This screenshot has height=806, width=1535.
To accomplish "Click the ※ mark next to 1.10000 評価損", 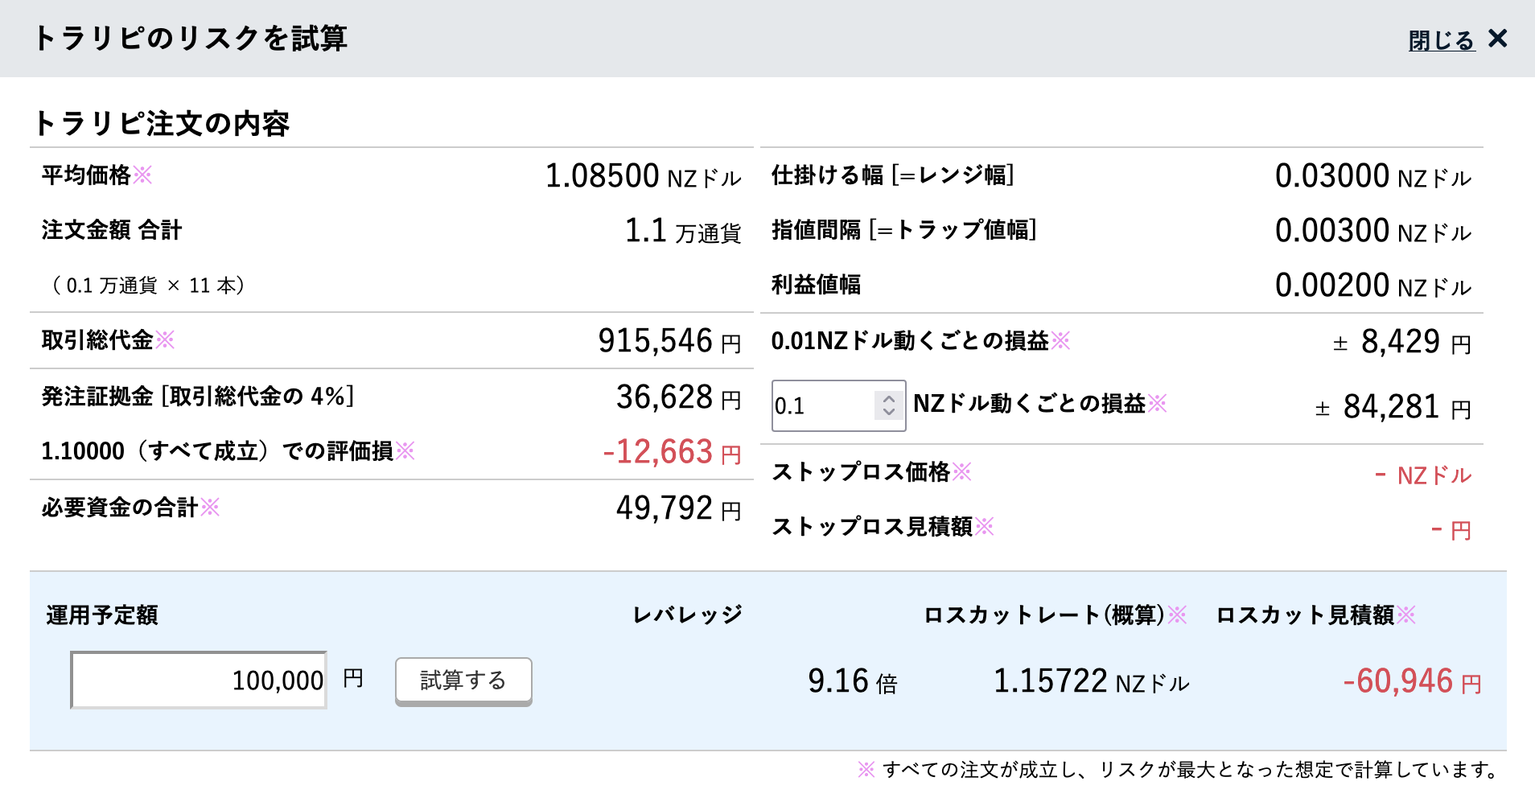I will [405, 450].
